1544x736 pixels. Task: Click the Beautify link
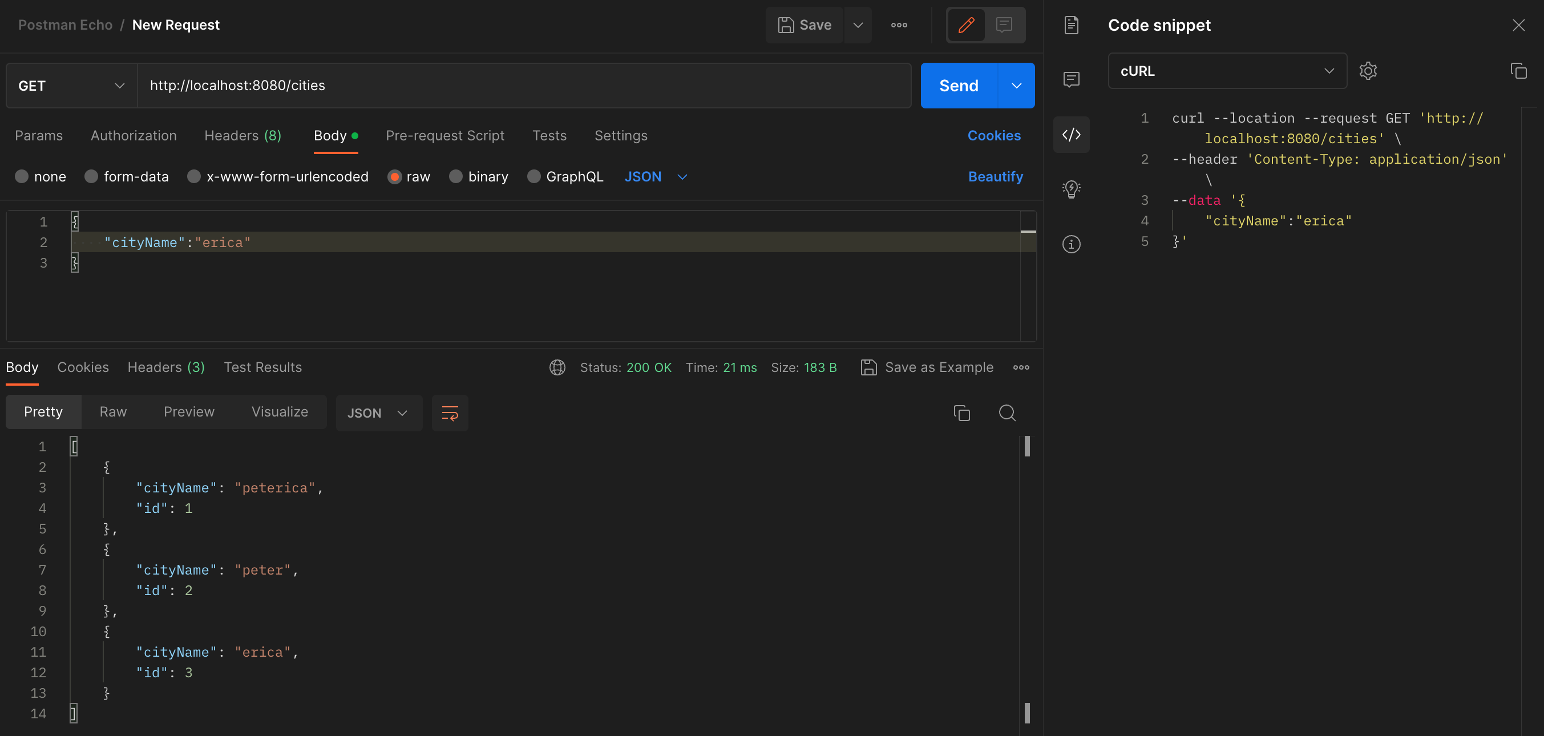[995, 176]
